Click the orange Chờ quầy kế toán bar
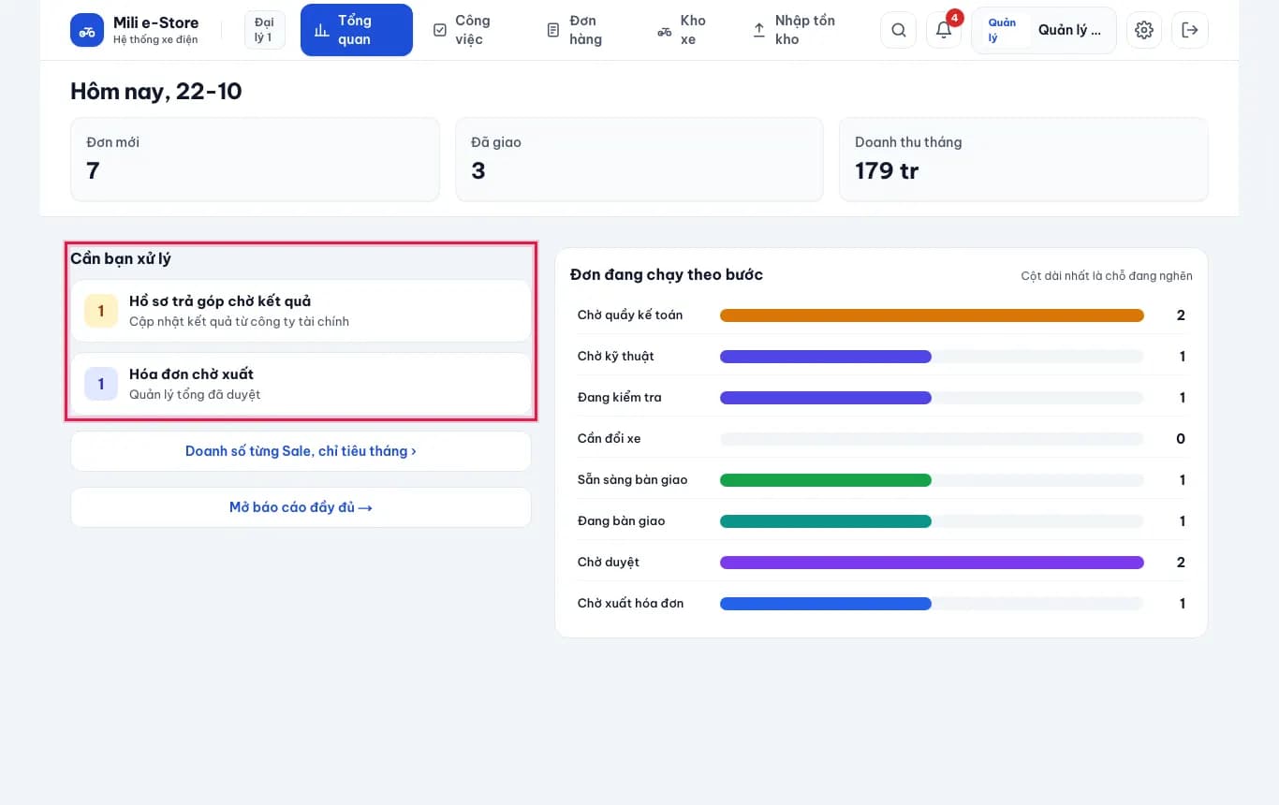The width and height of the screenshot is (1279, 805). tap(932, 315)
